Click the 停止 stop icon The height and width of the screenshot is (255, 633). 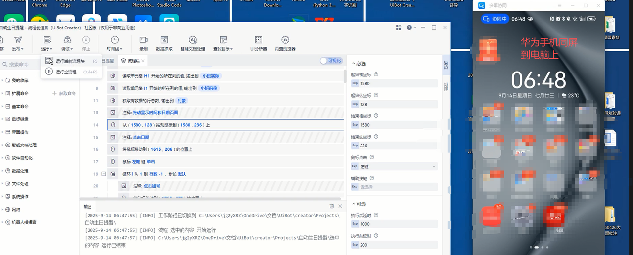pos(86,40)
